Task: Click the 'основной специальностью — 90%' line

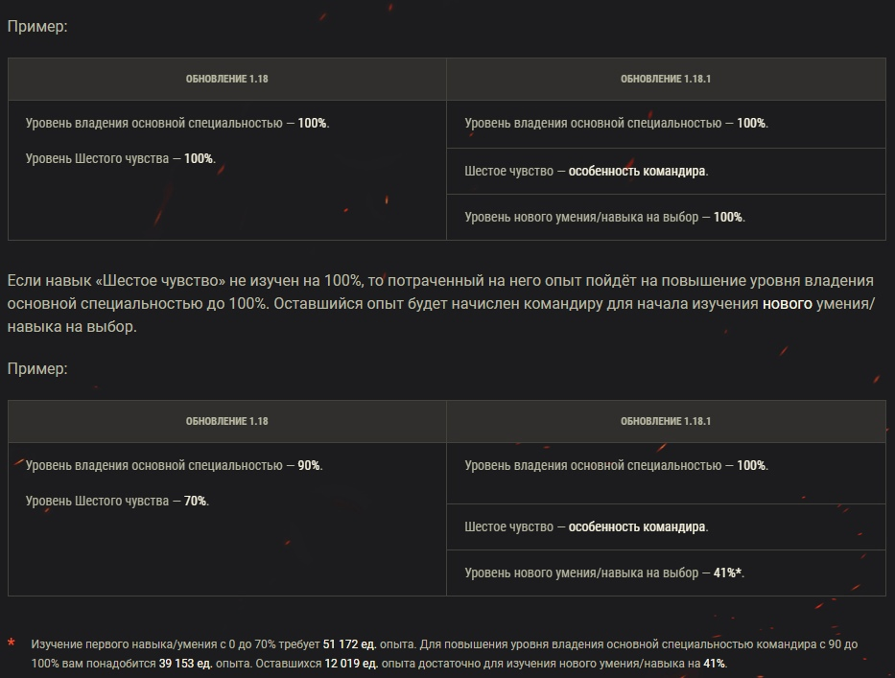Action: (x=174, y=465)
